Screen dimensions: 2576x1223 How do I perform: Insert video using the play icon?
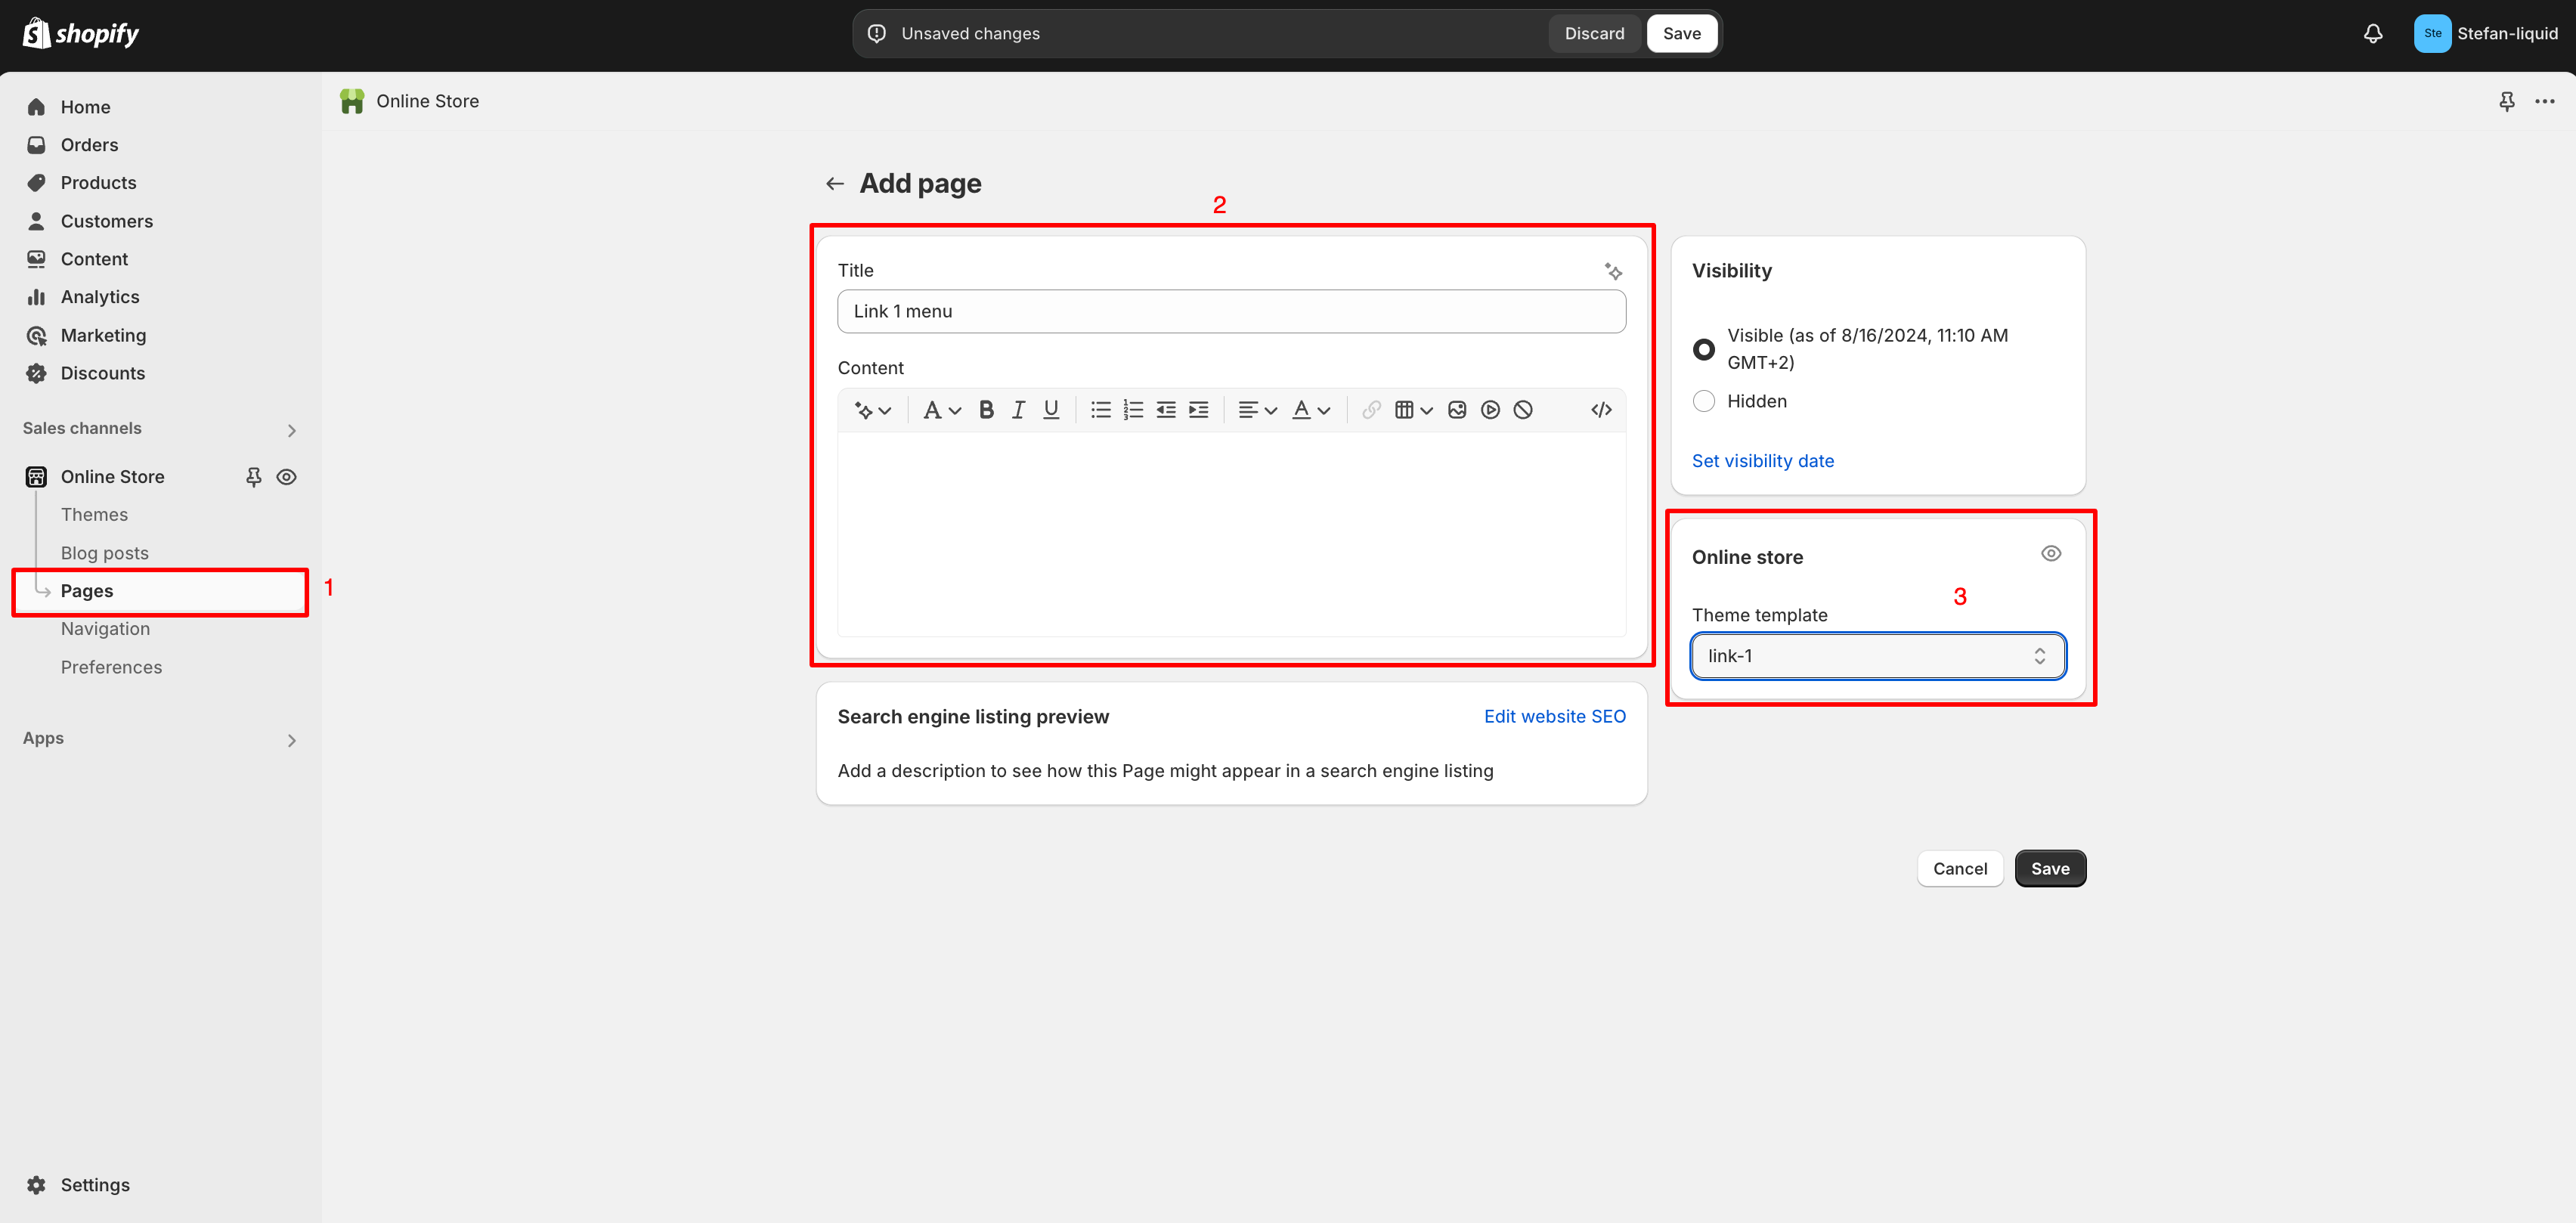click(1490, 410)
